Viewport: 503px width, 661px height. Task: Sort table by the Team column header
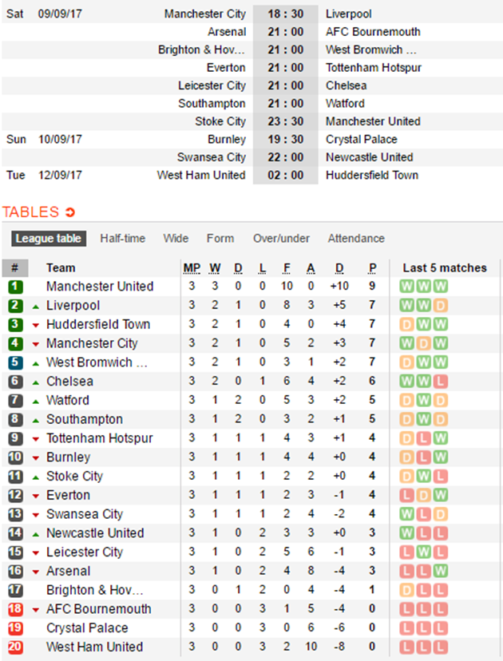pos(61,268)
